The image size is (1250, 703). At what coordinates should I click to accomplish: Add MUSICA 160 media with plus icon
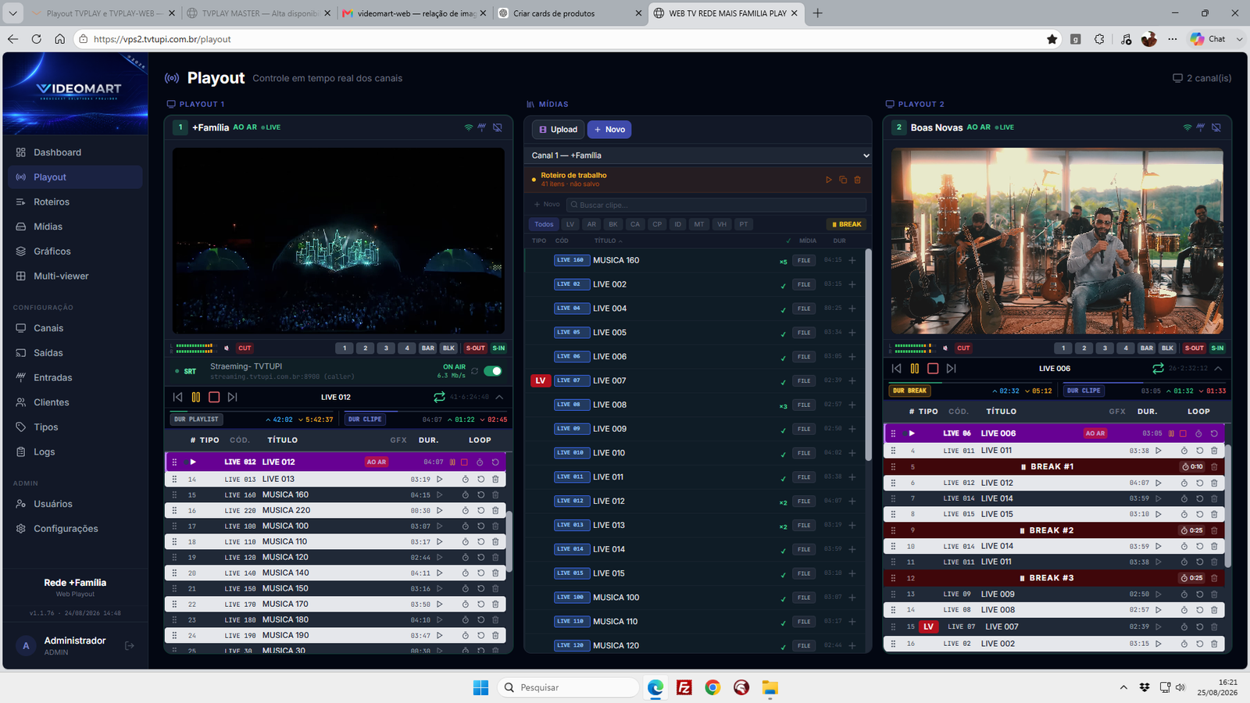(x=852, y=260)
